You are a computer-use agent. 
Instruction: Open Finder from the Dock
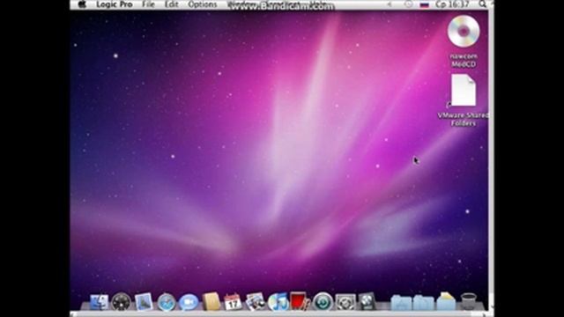point(99,302)
